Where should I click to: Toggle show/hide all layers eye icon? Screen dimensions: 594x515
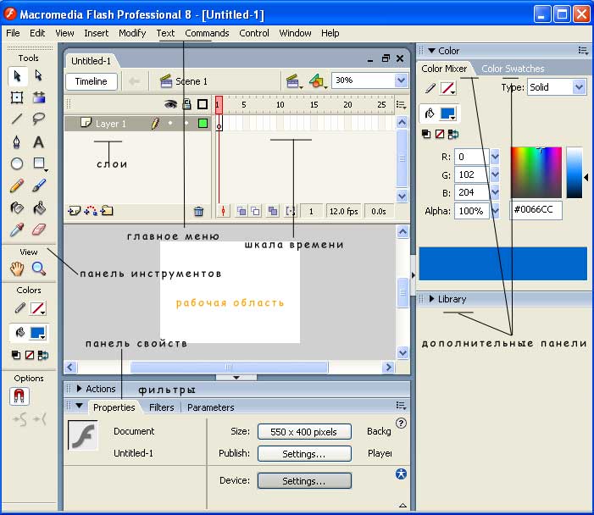click(170, 104)
